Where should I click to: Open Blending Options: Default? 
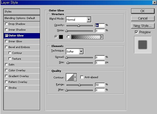click(x=22, y=18)
